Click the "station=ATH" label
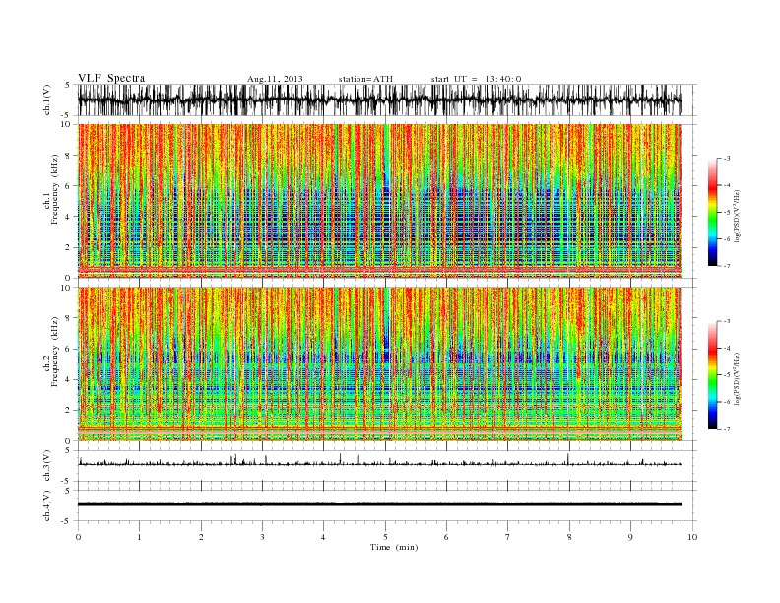This screenshot has width=780, height=603. pos(365,79)
